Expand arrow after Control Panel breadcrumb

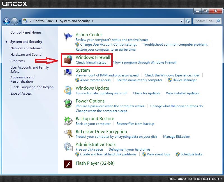click(x=57, y=21)
